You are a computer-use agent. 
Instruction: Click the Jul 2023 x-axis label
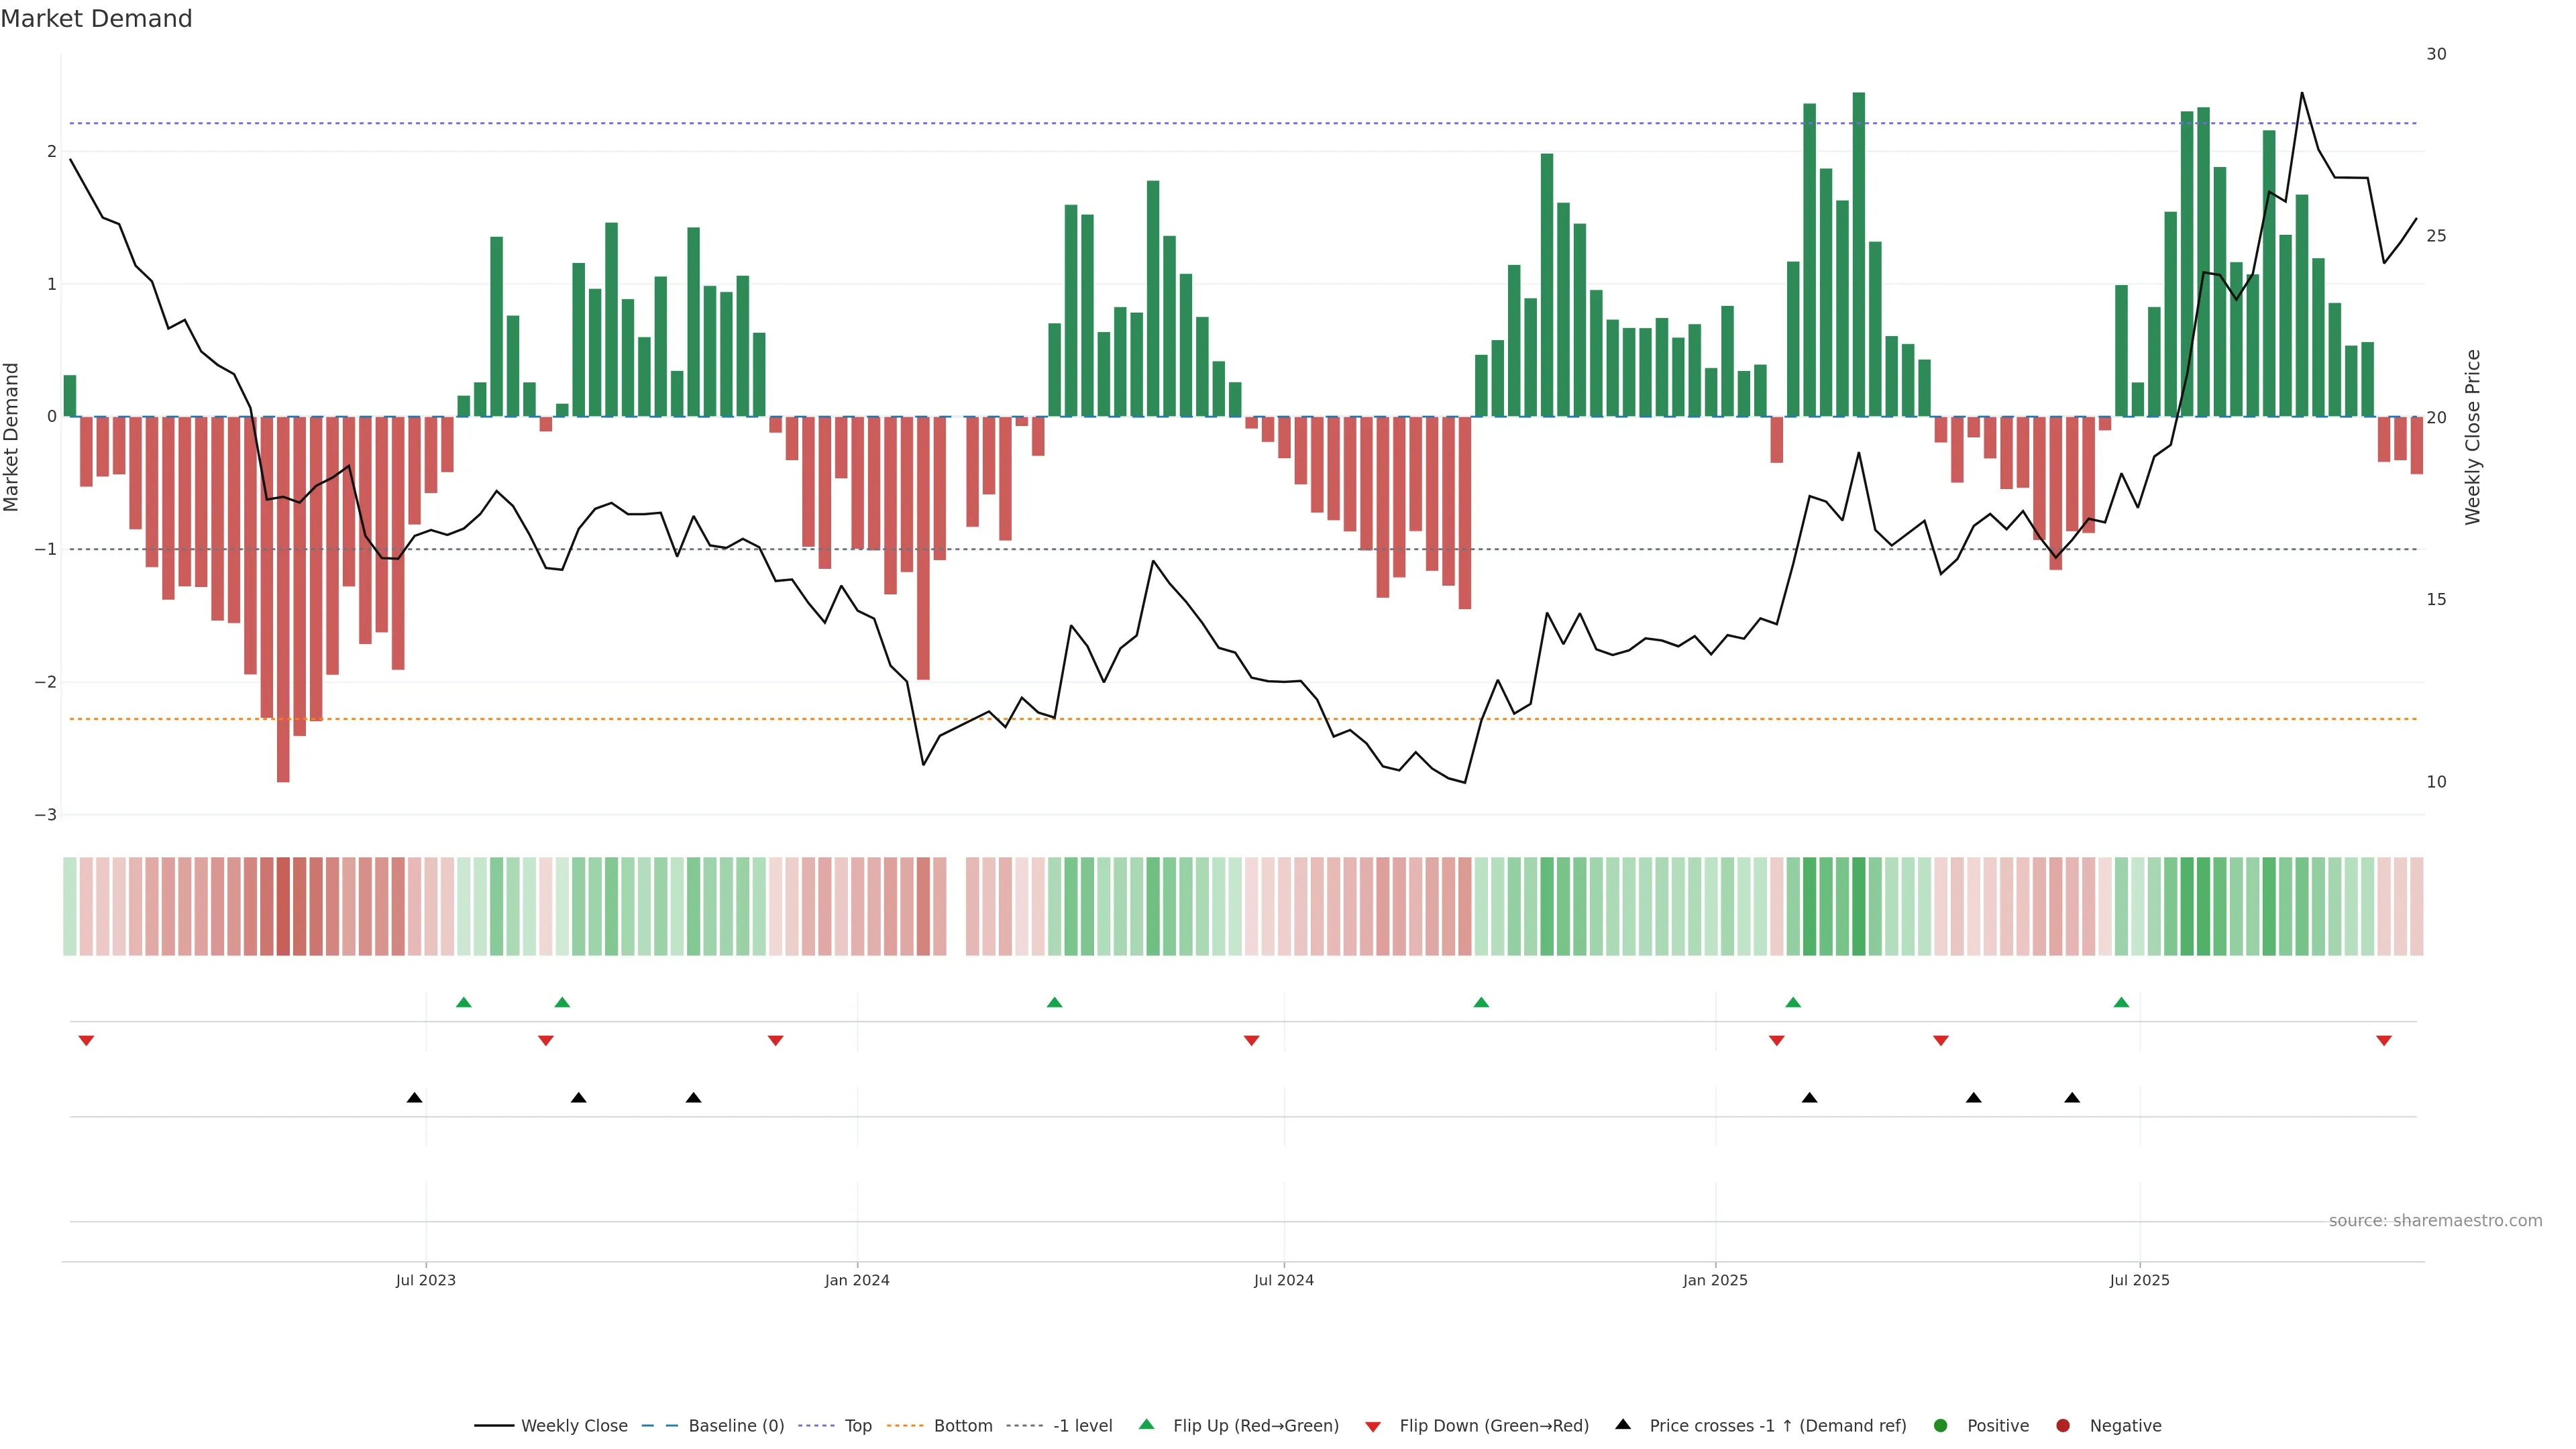point(425,1280)
